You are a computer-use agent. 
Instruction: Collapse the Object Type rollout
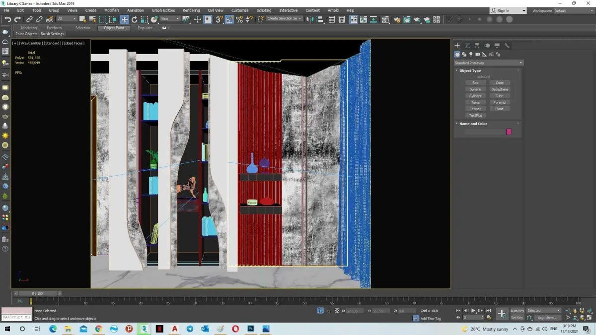click(470, 70)
